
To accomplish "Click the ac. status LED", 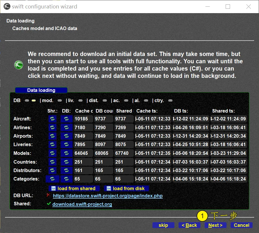I will coord(126,101).
